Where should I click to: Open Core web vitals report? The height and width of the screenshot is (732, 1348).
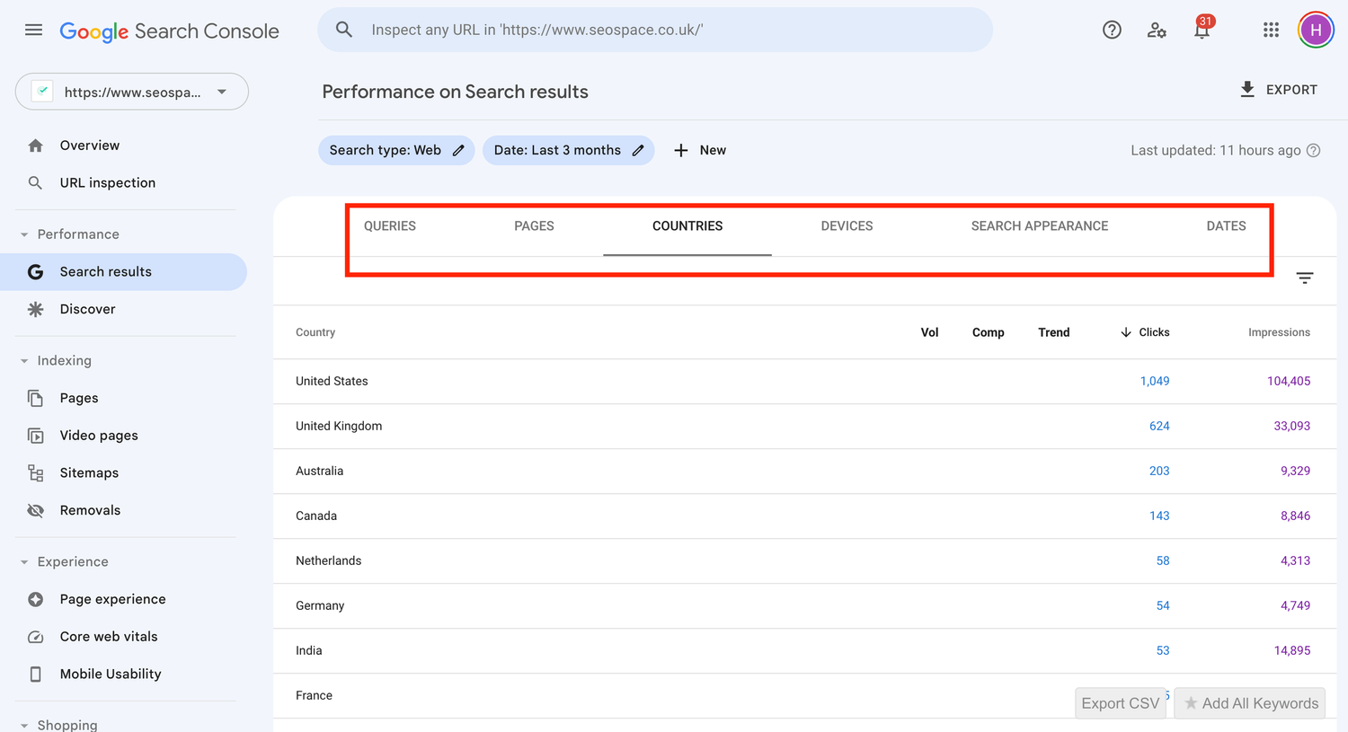point(106,636)
